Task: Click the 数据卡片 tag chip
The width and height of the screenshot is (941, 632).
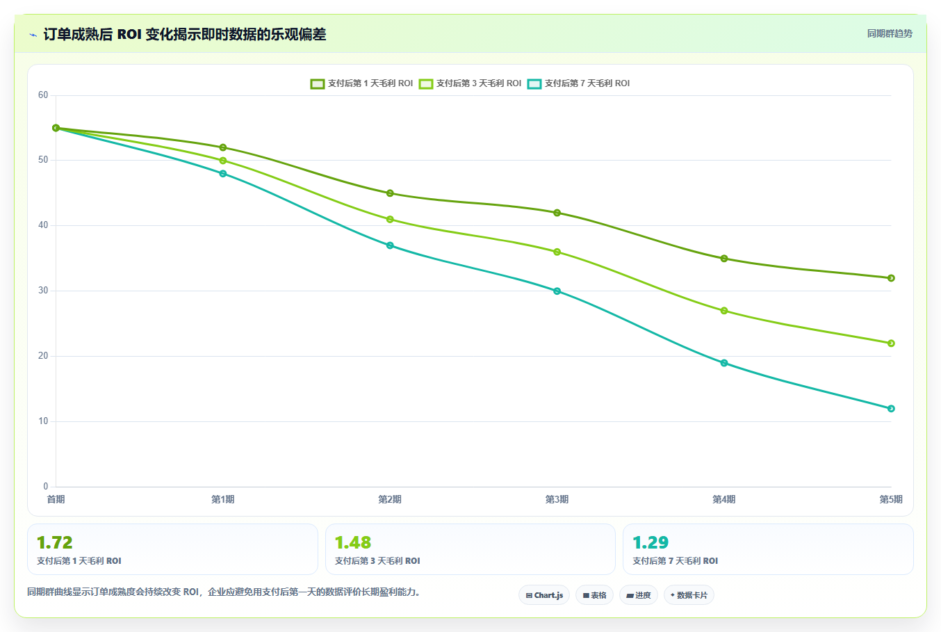Action: pyautogui.click(x=689, y=595)
